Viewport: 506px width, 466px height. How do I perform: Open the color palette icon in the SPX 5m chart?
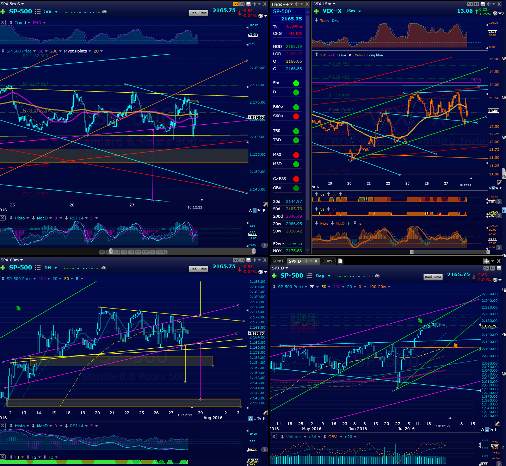261,16
